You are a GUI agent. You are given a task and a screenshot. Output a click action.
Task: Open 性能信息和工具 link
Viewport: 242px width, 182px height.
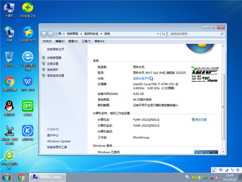[x=57, y=147]
